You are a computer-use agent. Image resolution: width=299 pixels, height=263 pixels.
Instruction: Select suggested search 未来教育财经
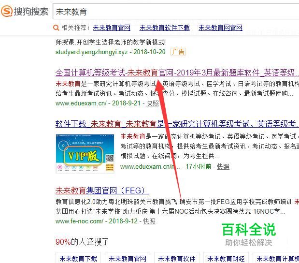pos(226,259)
